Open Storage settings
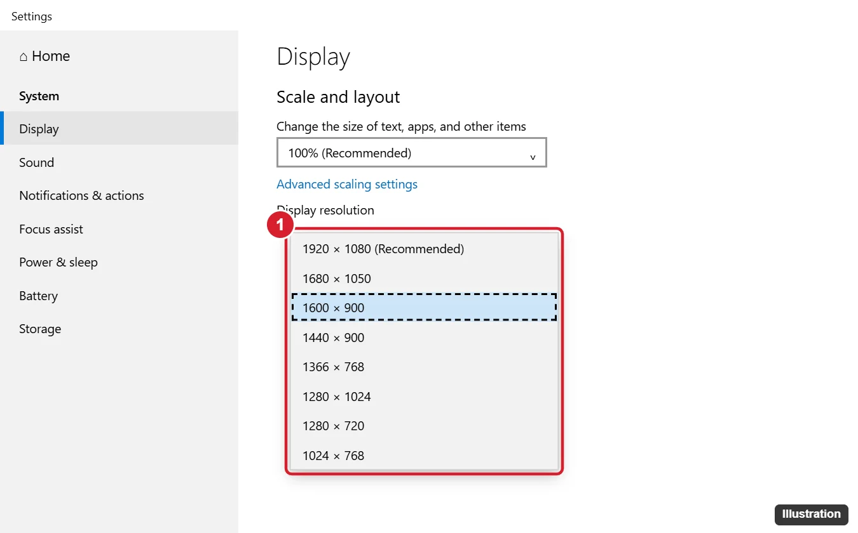 [119, 329]
